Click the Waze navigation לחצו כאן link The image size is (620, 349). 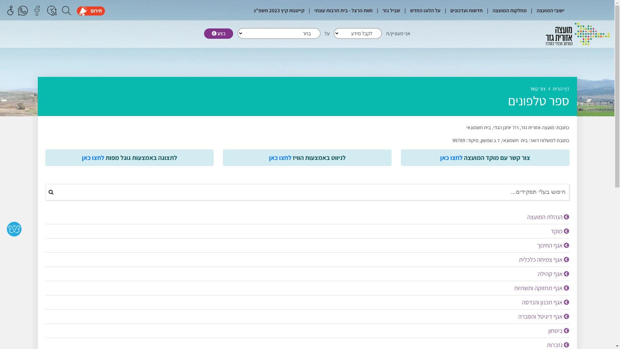pos(280,158)
